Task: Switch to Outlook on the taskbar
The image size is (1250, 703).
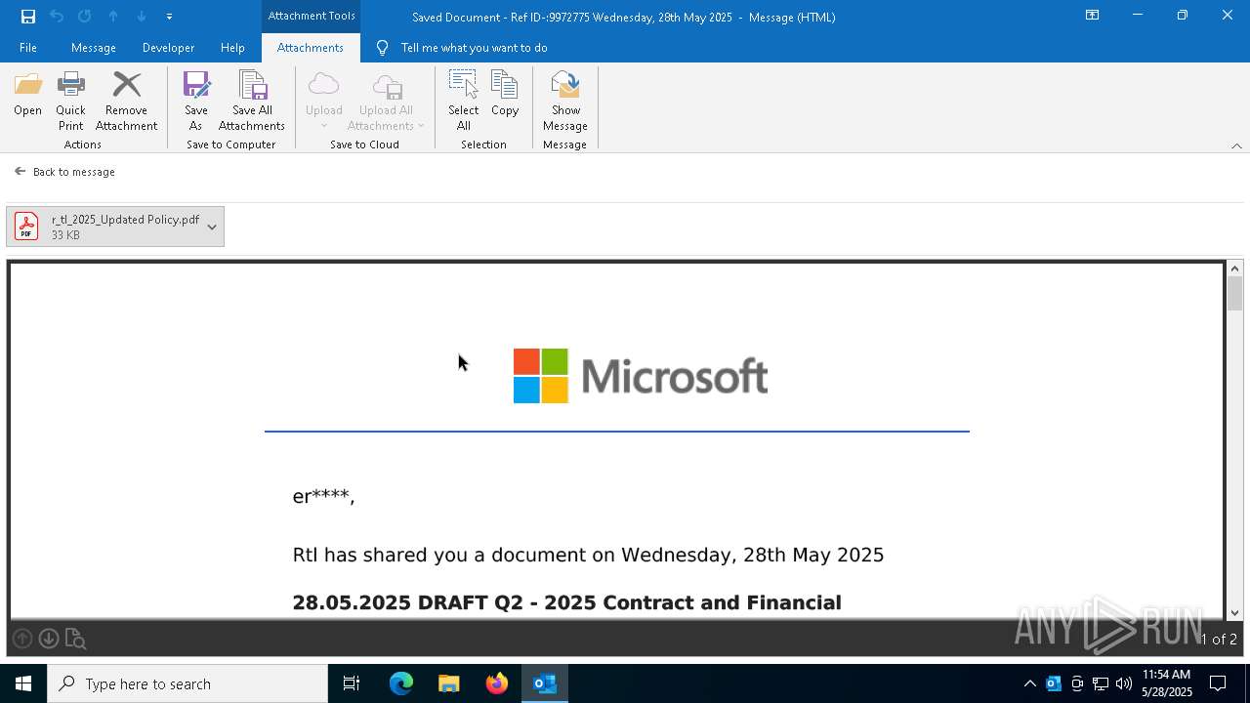Action: (545, 683)
